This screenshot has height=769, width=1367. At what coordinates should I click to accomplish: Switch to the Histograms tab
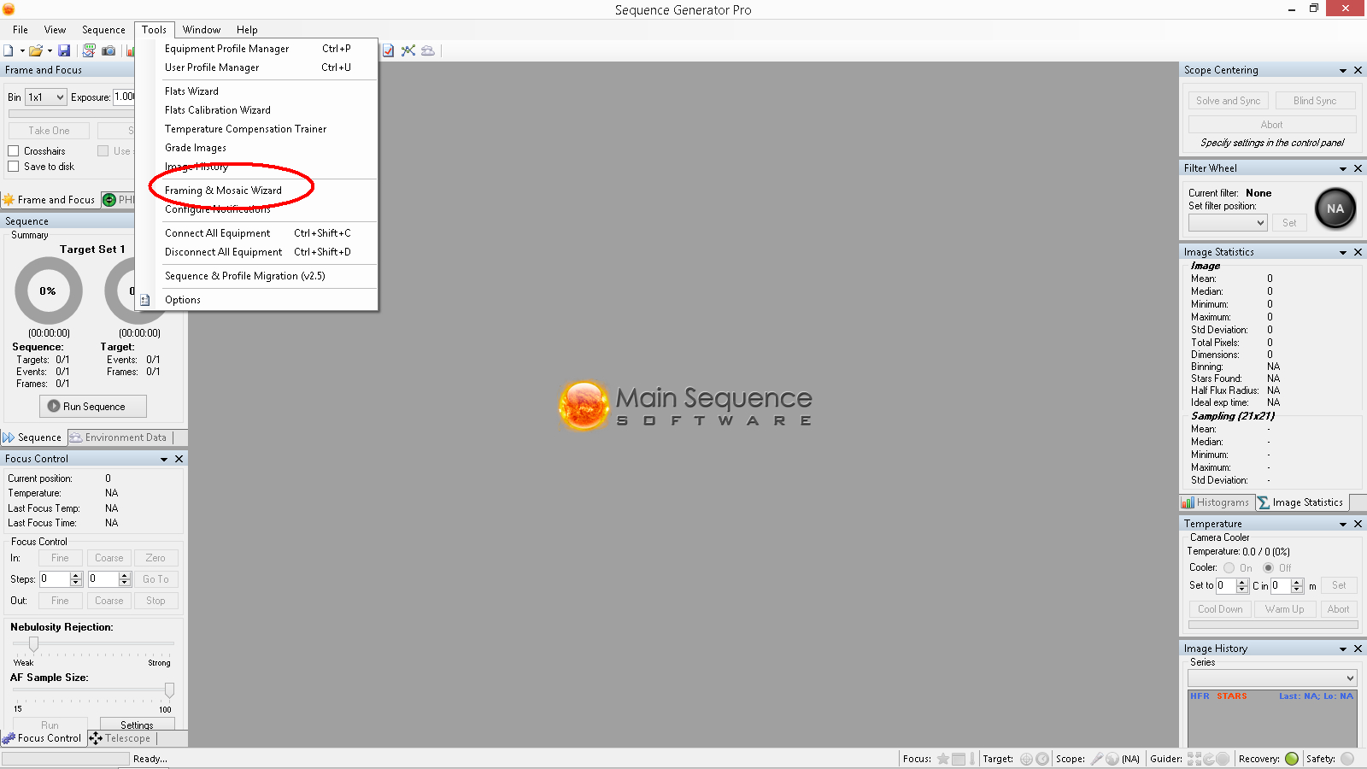pyautogui.click(x=1217, y=502)
